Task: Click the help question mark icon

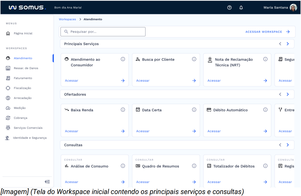Action: (229, 7)
